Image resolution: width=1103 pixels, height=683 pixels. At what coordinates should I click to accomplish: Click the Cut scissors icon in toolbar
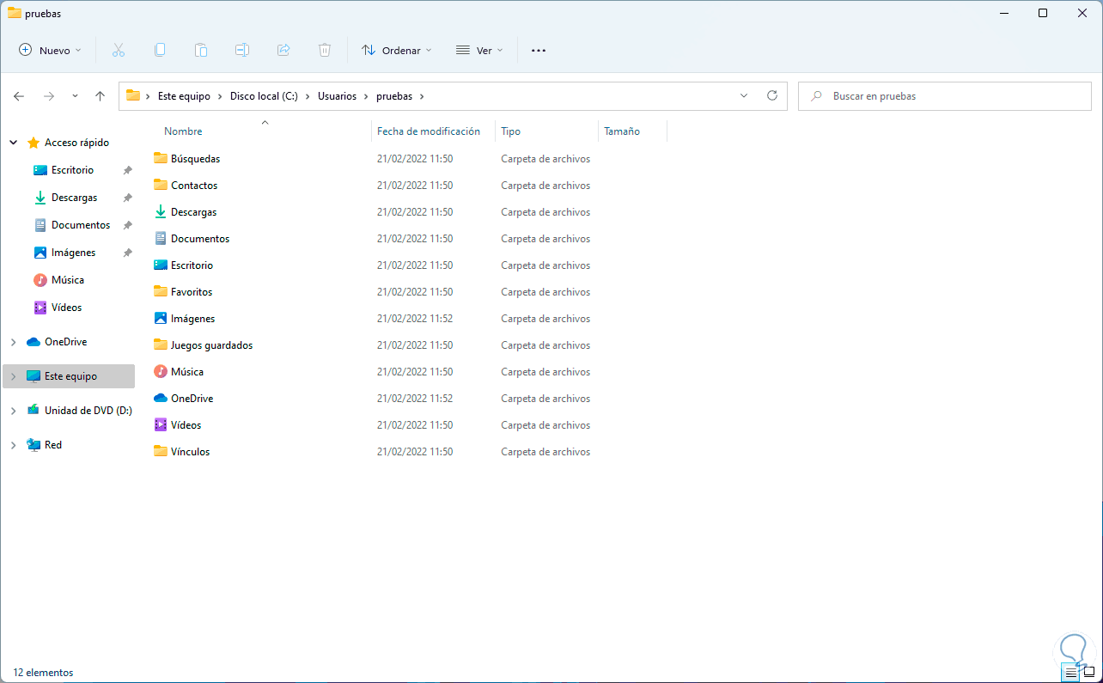point(119,50)
